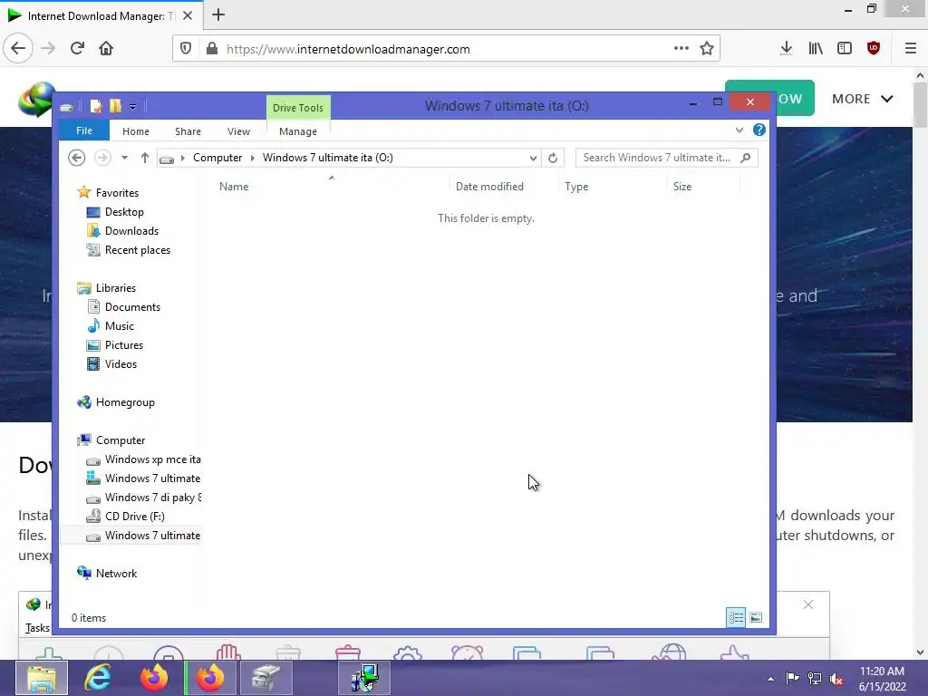
Task: Reload the page in Firefox
Action: [x=77, y=48]
